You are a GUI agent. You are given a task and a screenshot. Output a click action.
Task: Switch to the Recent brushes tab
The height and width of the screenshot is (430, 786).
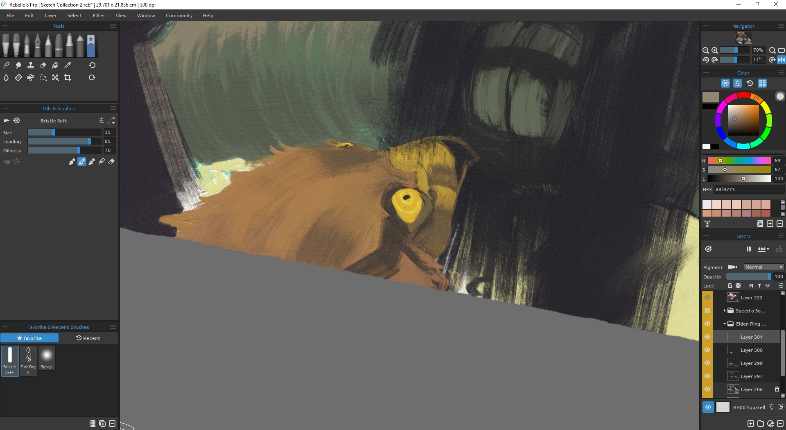point(88,338)
